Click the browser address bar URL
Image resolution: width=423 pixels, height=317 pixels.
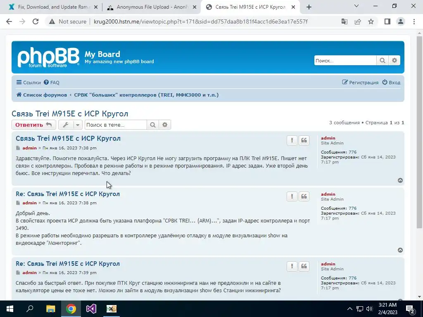200,21
